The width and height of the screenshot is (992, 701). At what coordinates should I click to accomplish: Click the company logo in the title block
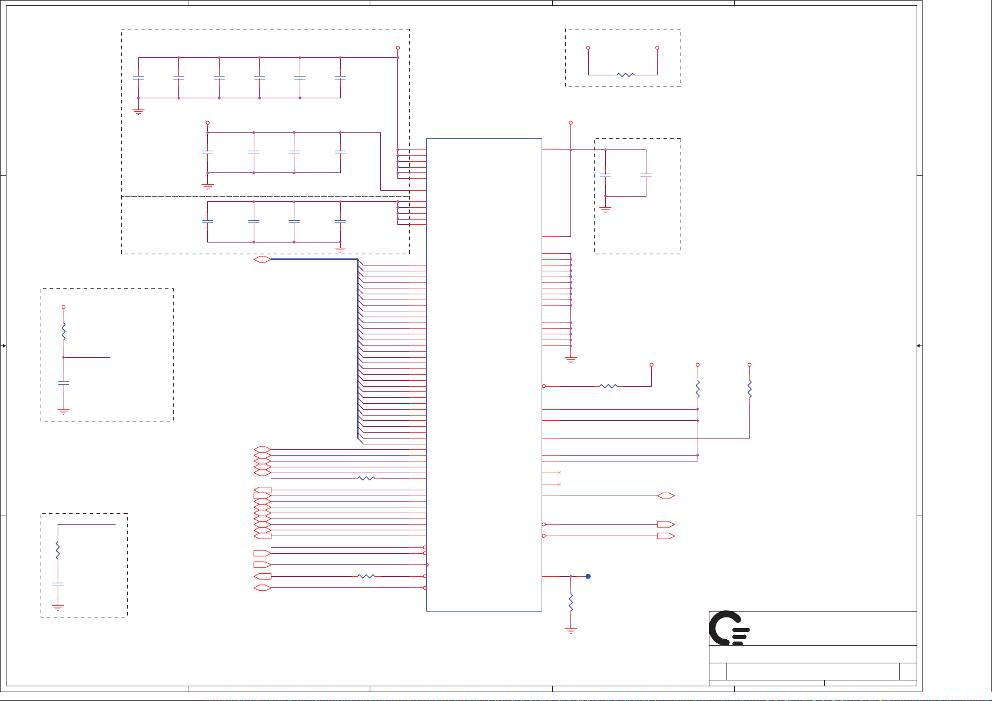(x=729, y=628)
